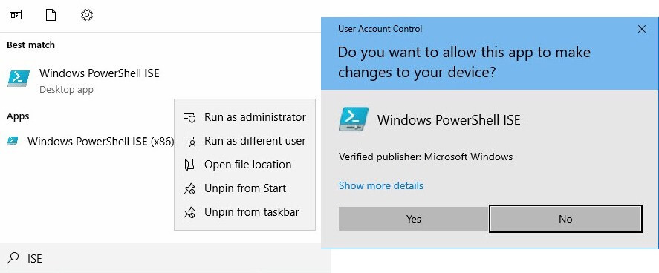Viewport: 659px width, 273px height.
Task: Click No in User Account Control
Action: point(565,219)
